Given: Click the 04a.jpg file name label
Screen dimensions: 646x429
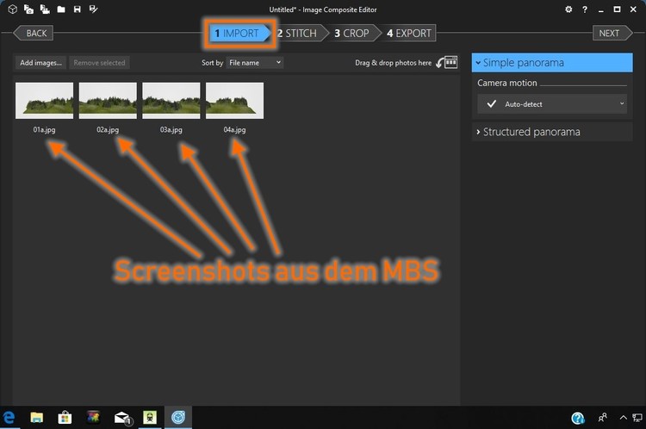Looking at the screenshot, I should point(234,130).
